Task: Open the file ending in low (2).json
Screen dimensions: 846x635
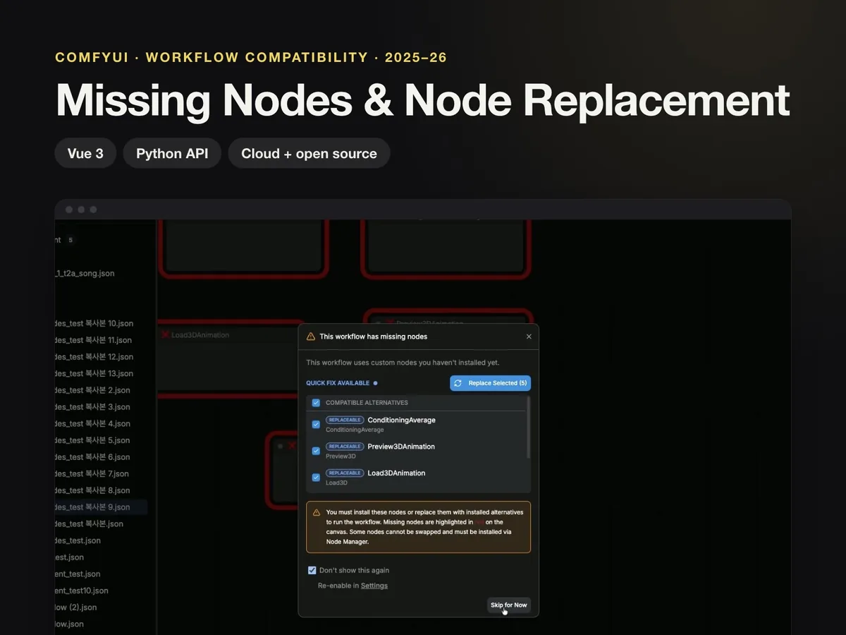Action: tap(76, 607)
